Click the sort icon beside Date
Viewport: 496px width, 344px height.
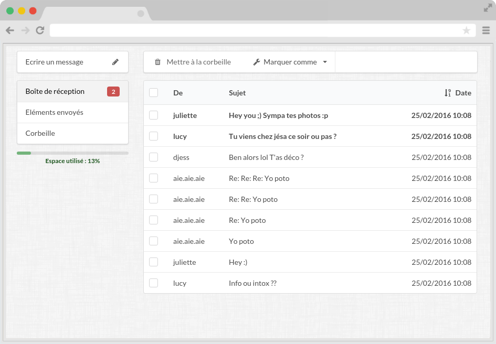click(448, 93)
